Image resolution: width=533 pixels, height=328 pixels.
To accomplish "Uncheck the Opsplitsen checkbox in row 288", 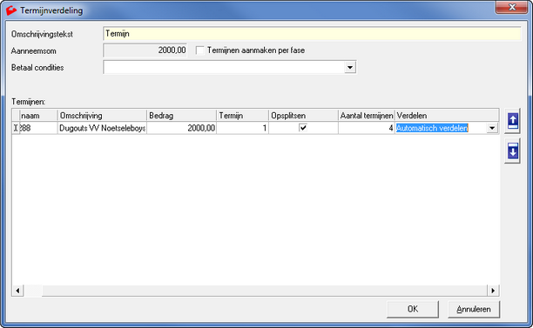I will [303, 128].
